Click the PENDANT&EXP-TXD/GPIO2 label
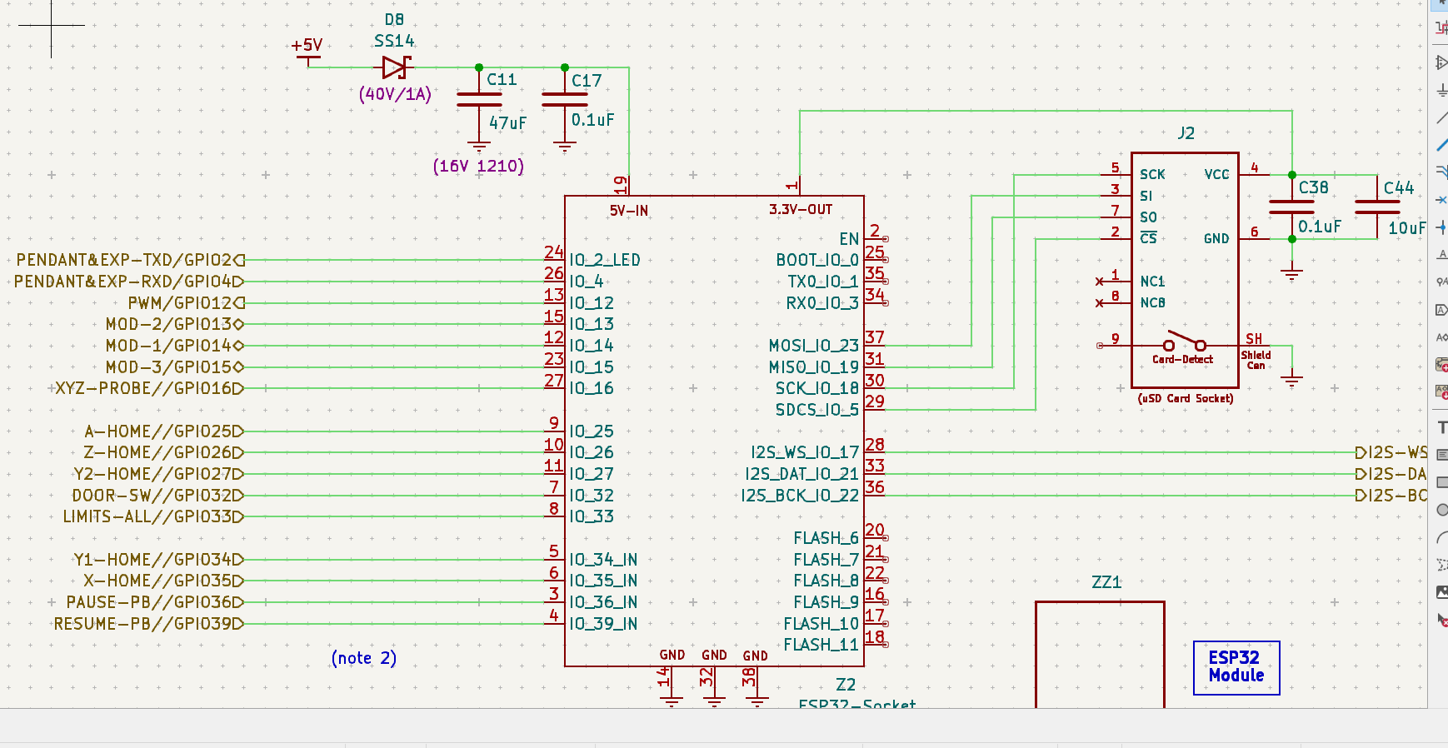1448x748 pixels. [131, 261]
